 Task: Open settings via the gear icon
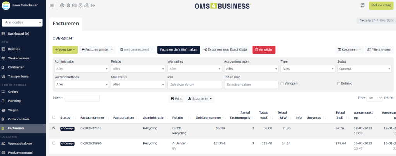click(x=68, y=5)
